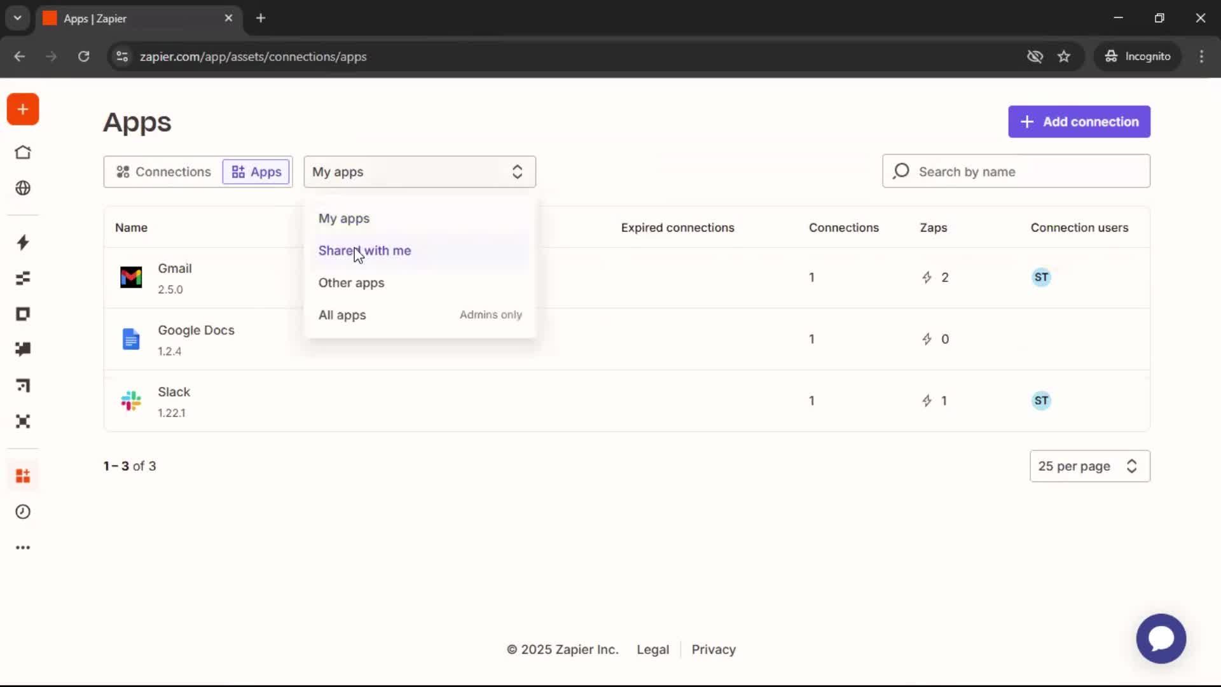Click the tracking protection eye icon in address bar
Viewport: 1221px width, 687px height.
(x=1035, y=57)
